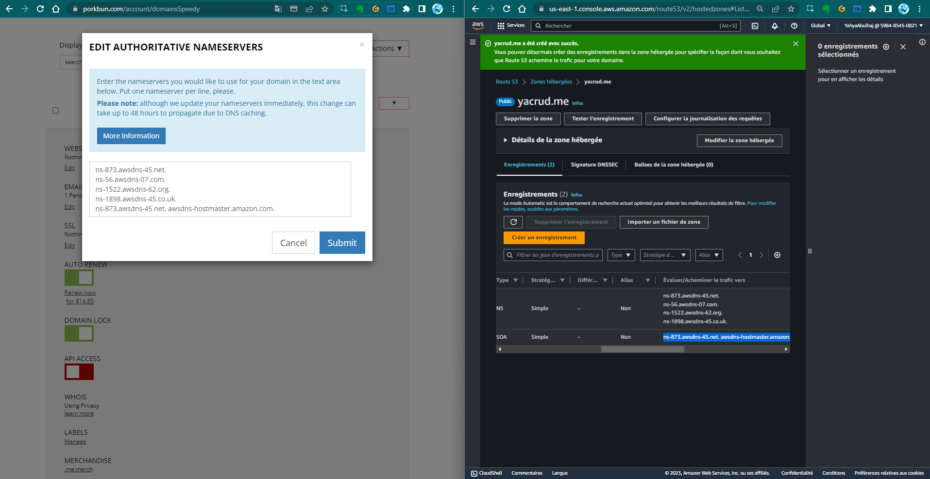This screenshot has height=479, width=930.
Task: Open the Actions dropdown on Porkbun
Action: click(x=390, y=49)
